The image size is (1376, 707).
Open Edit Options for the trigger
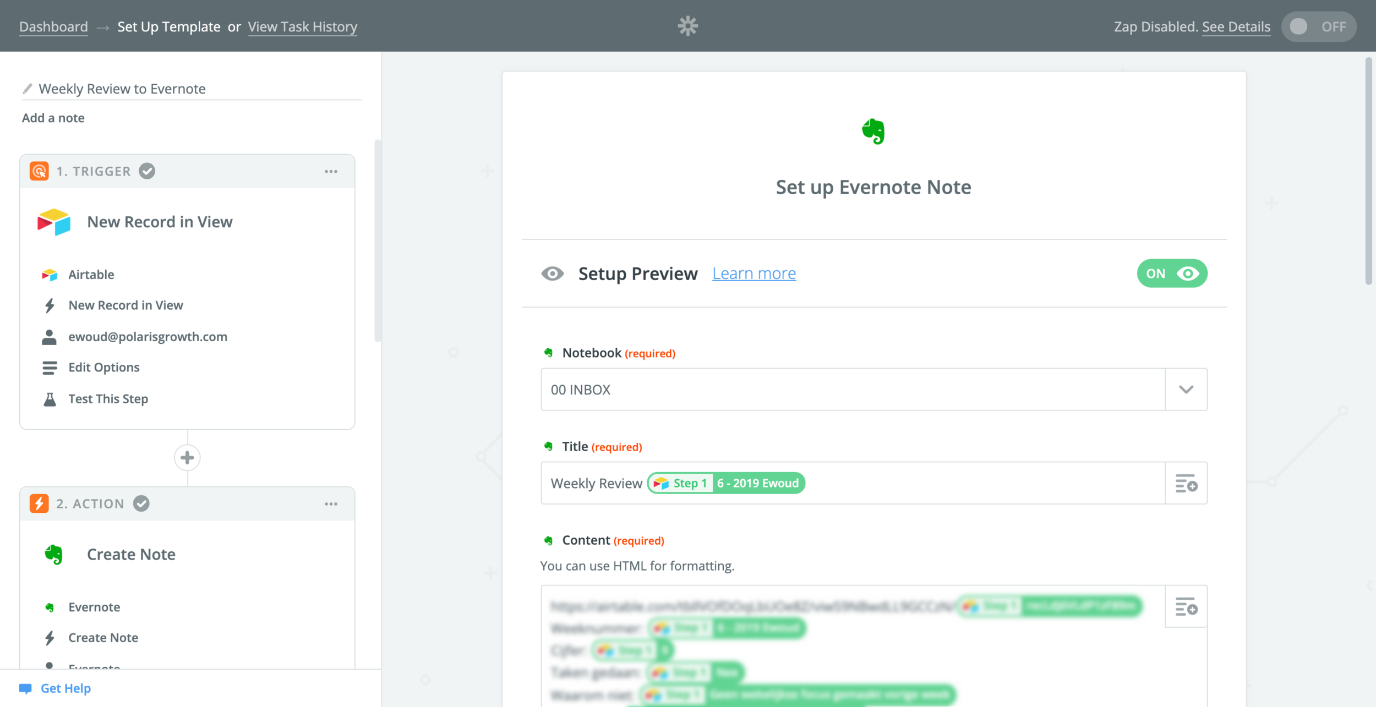coord(103,368)
